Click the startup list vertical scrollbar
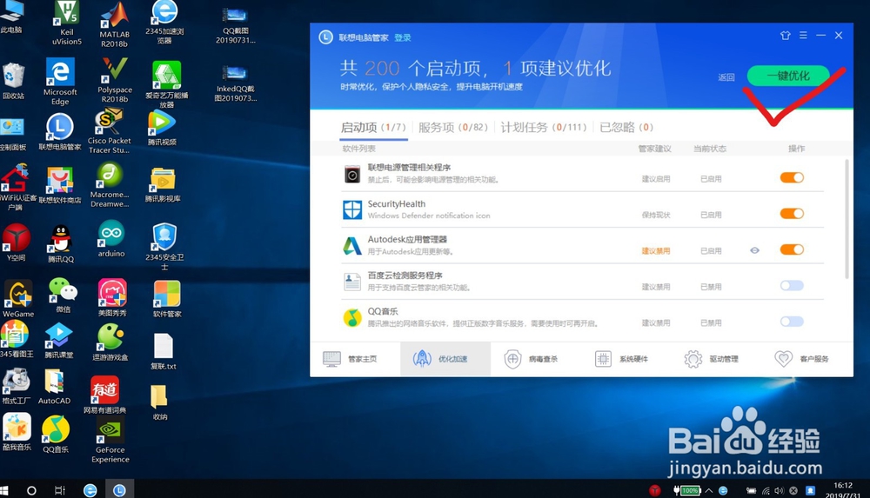Viewport: 870px width, 498px height. [847, 219]
